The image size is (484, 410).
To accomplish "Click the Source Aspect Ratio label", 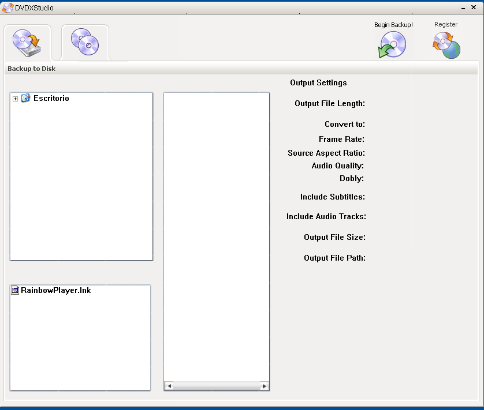I will pos(326,153).
